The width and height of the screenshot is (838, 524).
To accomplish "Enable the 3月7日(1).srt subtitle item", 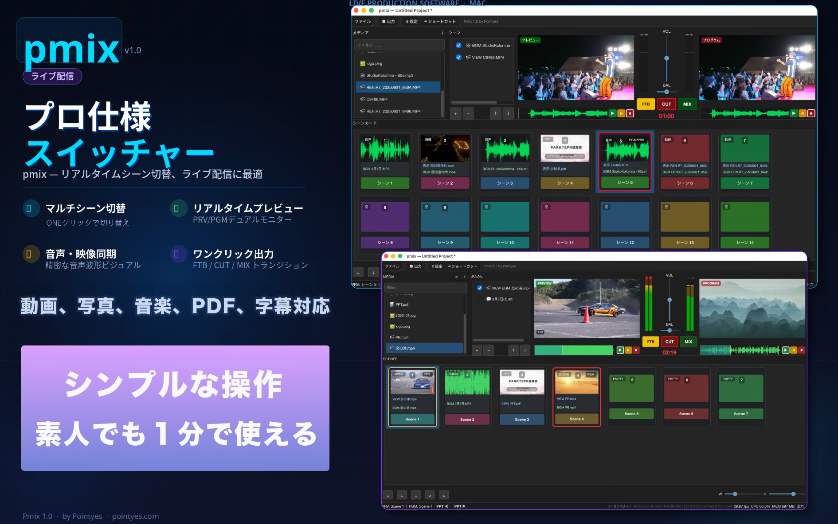I will pos(480,299).
